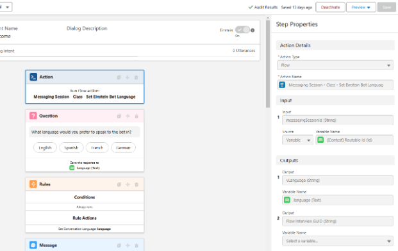Copy the Question step
Image resolution: width=398 pixels, height=251 pixels.
[119, 116]
